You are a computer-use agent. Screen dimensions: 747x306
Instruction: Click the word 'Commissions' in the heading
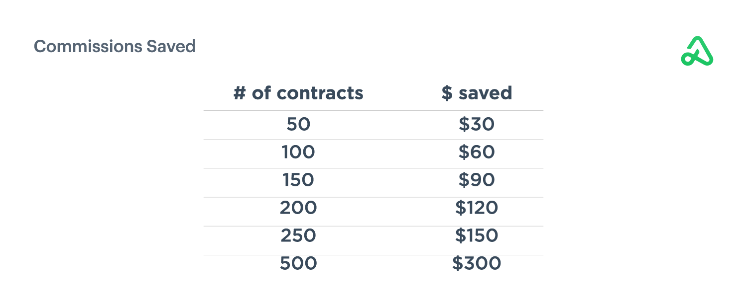click(88, 46)
